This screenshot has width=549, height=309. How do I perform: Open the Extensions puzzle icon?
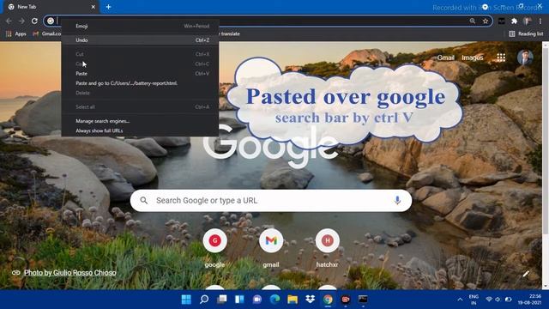pyautogui.click(x=514, y=21)
